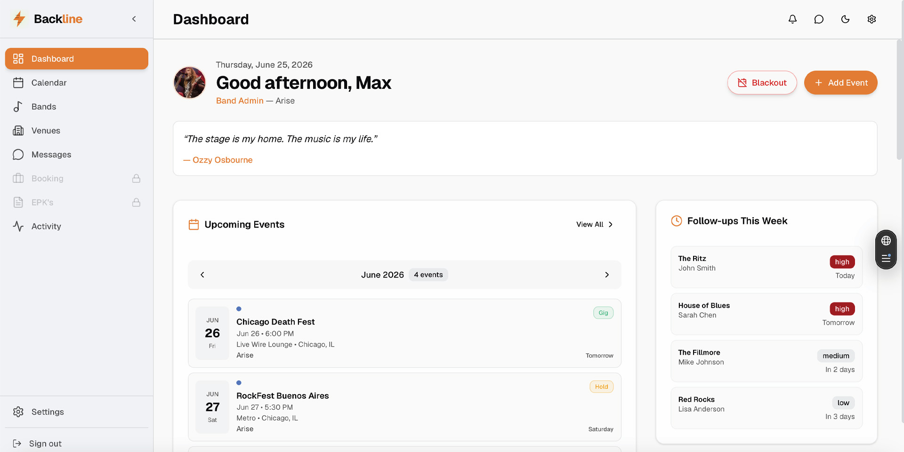
Task: Click the list icon on floating widget
Action: pos(886,259)
